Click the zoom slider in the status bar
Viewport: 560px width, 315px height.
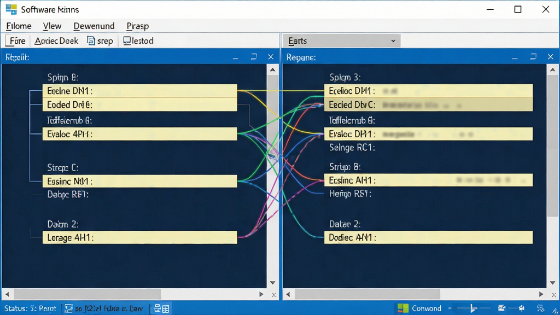point(473,308)
